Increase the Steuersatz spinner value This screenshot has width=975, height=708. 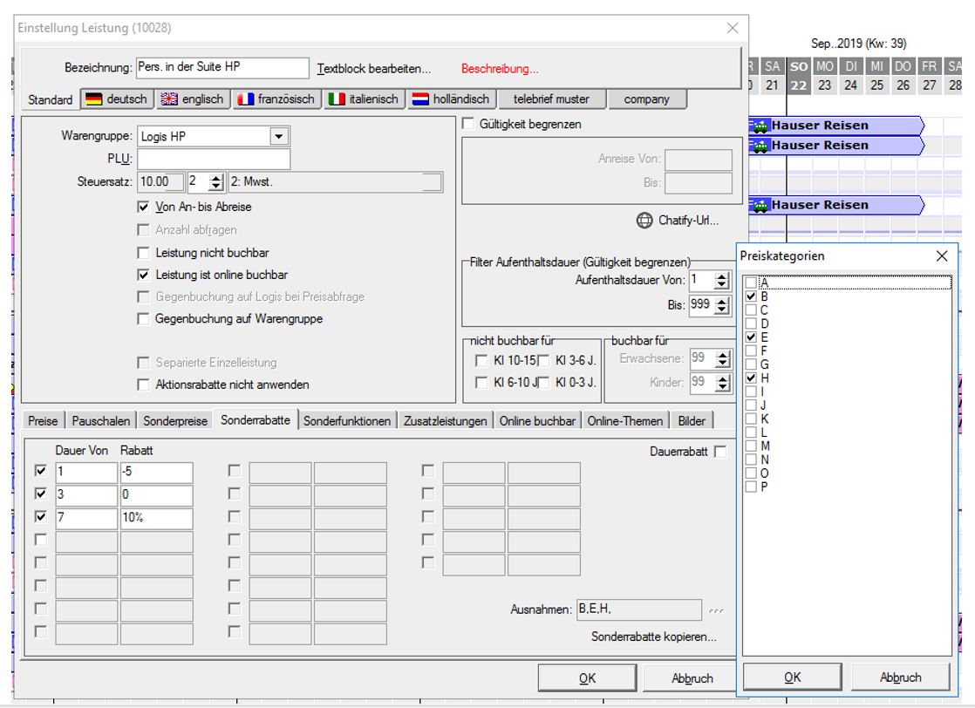point(217,178)
